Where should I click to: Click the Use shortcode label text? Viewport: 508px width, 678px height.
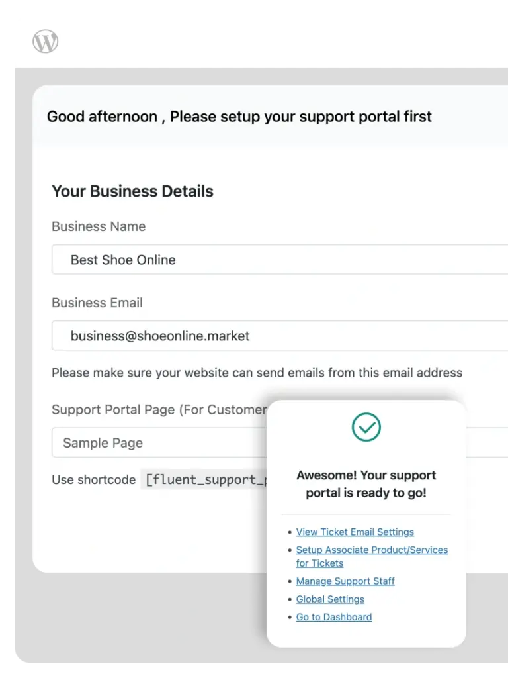coord(93,480)
